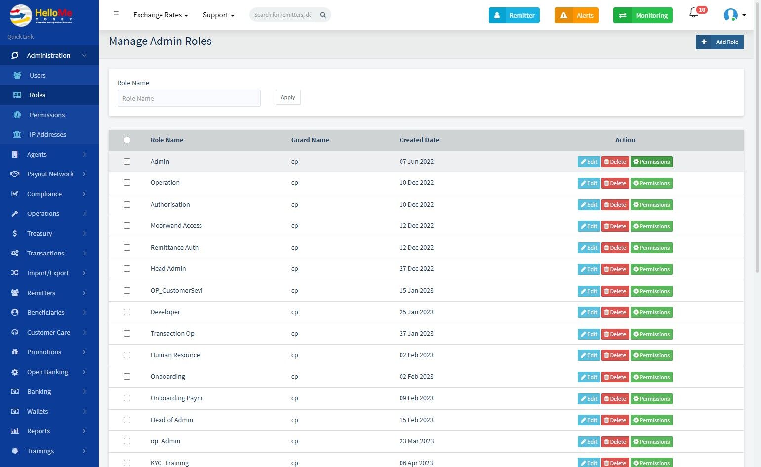Click the Promotions gift icon
Image resolution: width=761 pixels, height=467 pixels.
click(x=15, y=352)
